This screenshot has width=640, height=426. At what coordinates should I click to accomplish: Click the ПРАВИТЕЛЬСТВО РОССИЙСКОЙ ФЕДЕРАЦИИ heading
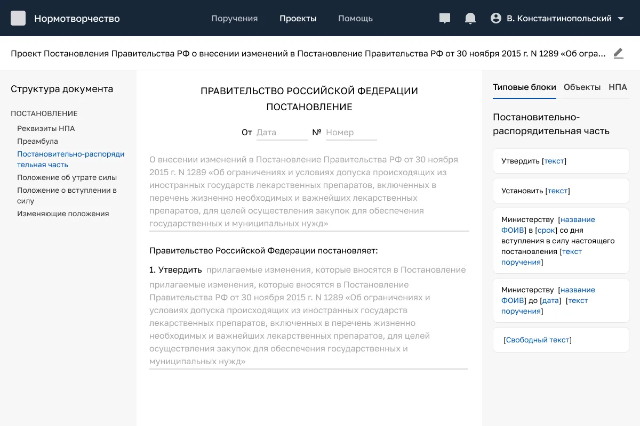tap(309, 91)
